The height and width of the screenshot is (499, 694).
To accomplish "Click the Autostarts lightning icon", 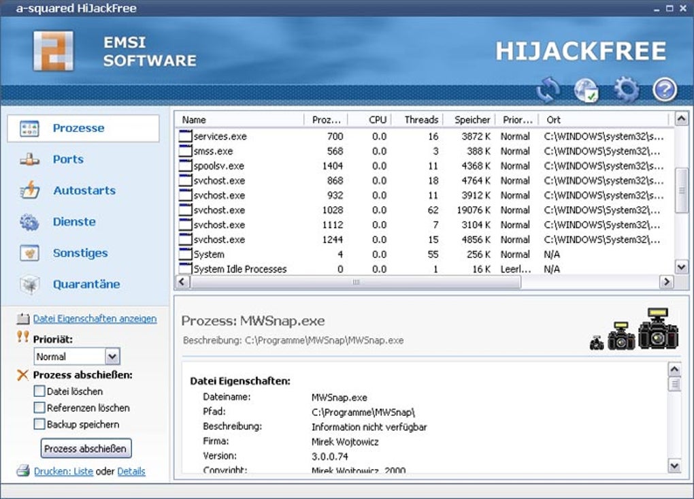I will pos(30,191).
